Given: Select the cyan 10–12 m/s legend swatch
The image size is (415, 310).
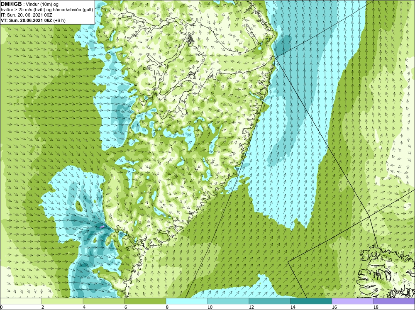Looking at the screenshot, I should [x=228, y=301].
